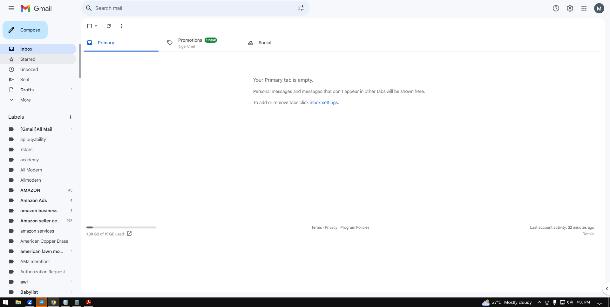Open the Support help icon

tap(556, 8)
